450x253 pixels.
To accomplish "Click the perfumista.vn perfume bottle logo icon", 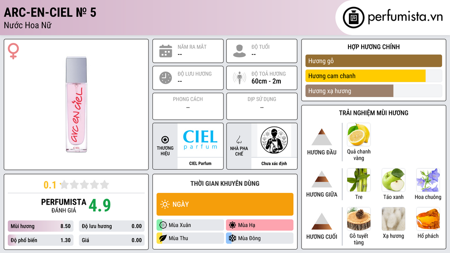I will pyautogui.click(x=353, y=18).
